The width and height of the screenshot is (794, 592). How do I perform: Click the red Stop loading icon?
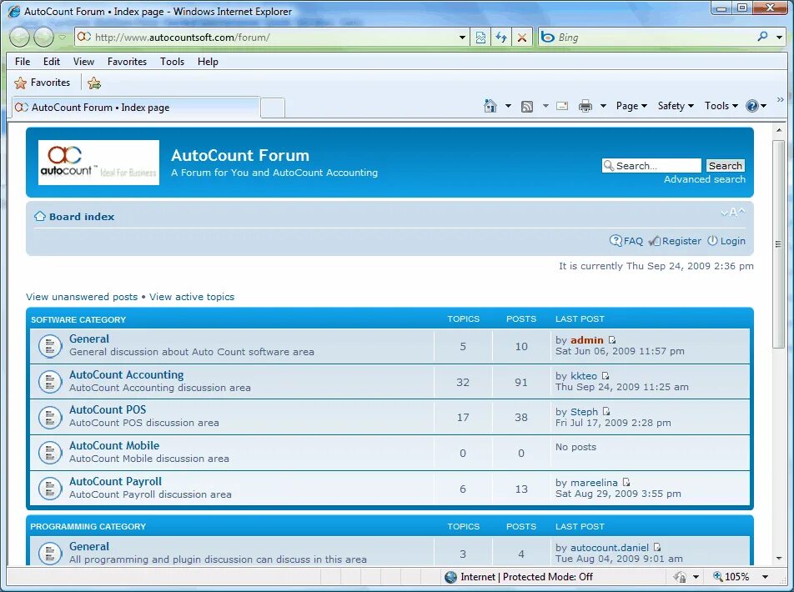point(522,38)
